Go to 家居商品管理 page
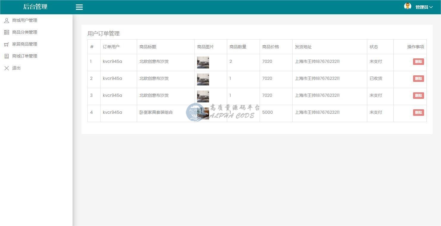441x226 pixels. (x=25, y=44)
